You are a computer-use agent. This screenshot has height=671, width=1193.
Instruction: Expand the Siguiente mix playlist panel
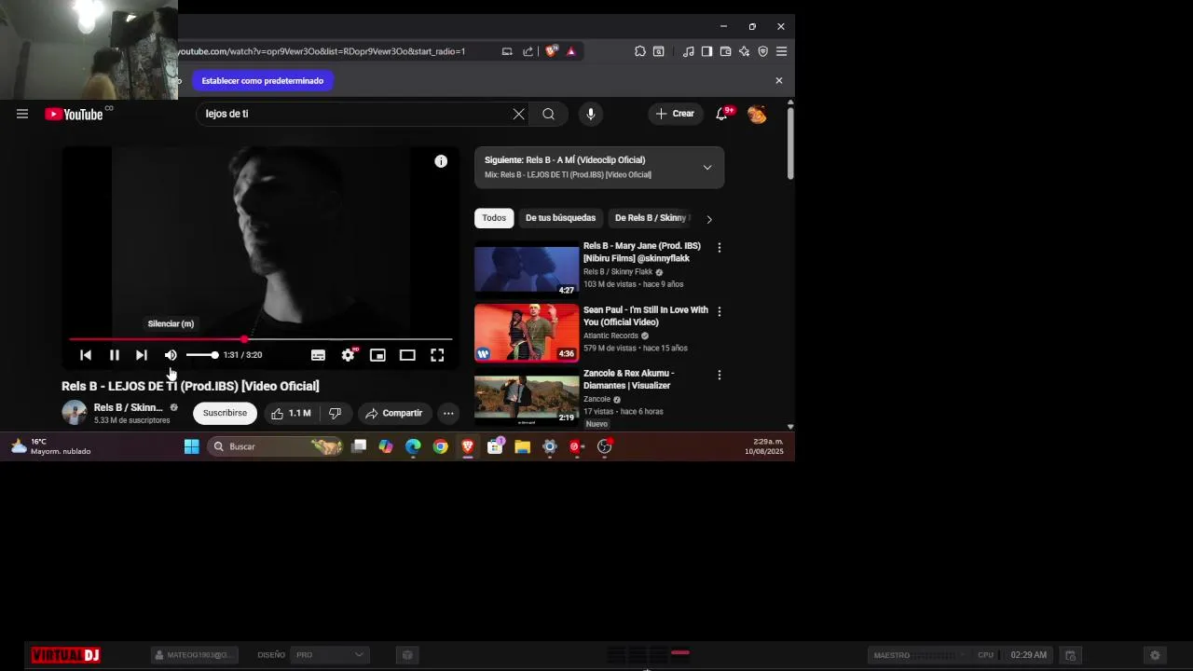point(707,168)
